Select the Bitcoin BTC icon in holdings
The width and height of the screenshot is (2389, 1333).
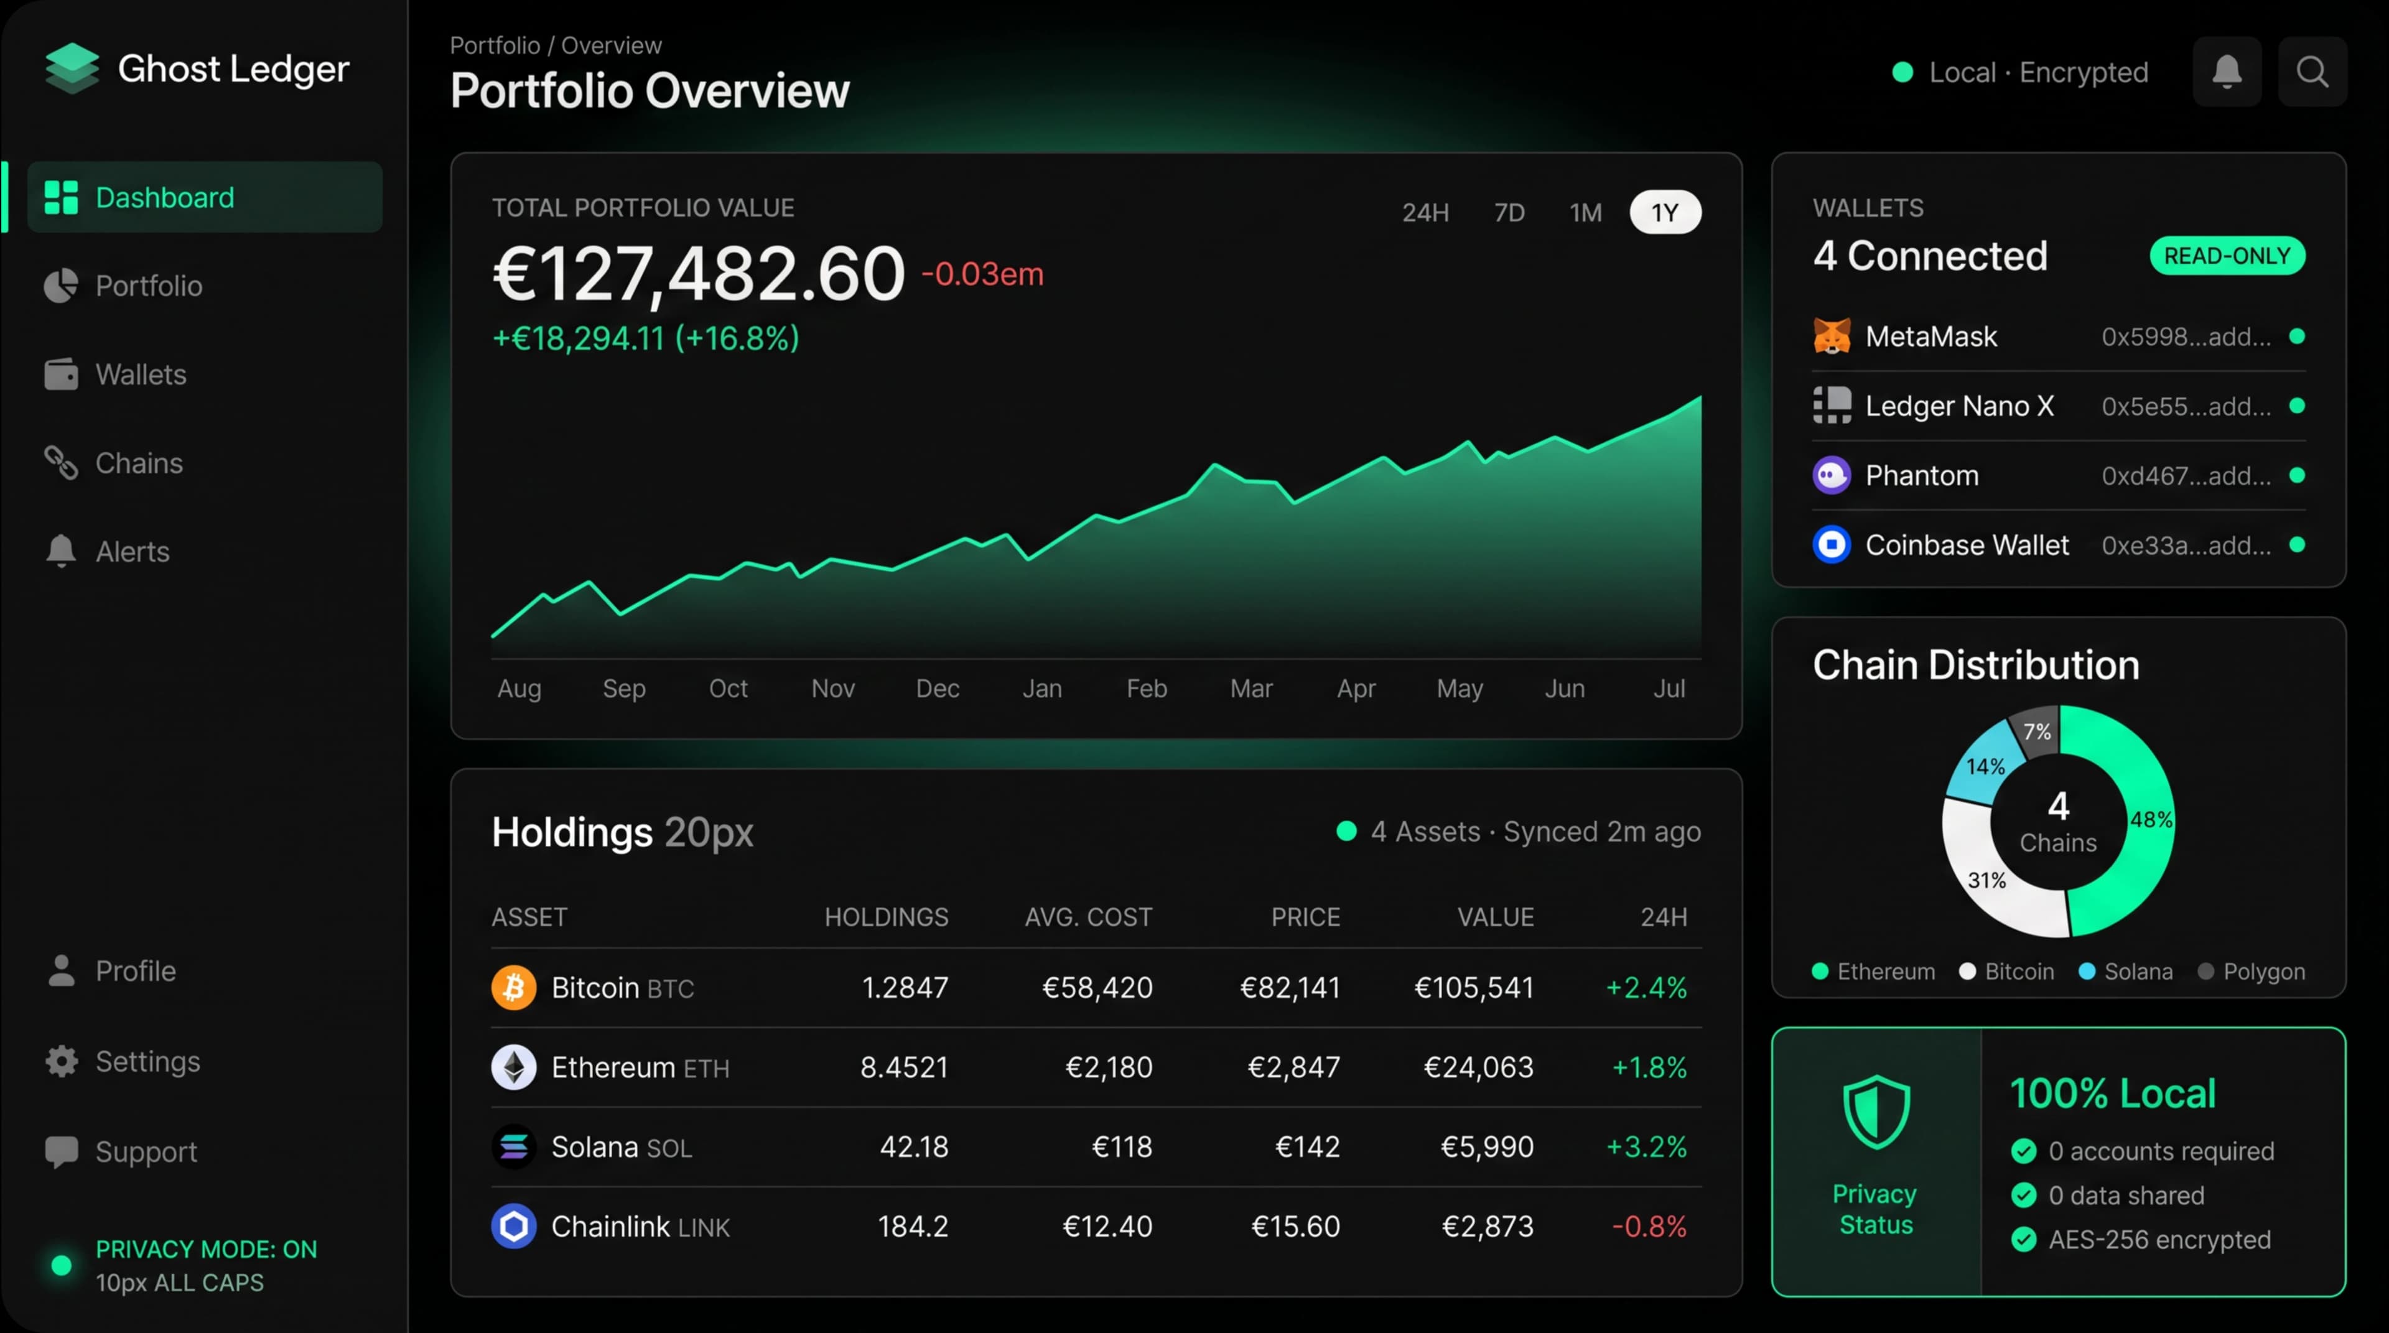514,987
